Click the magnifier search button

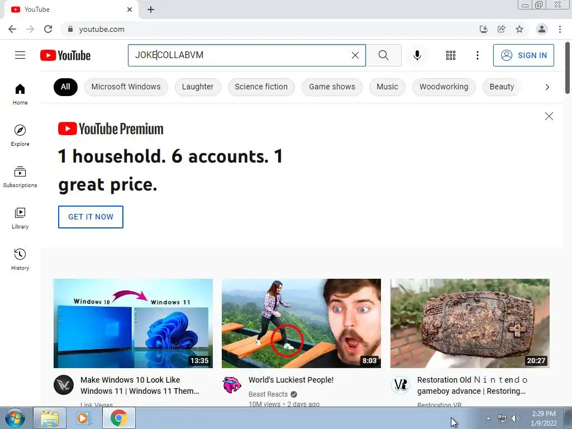click(x=383, y=55)
